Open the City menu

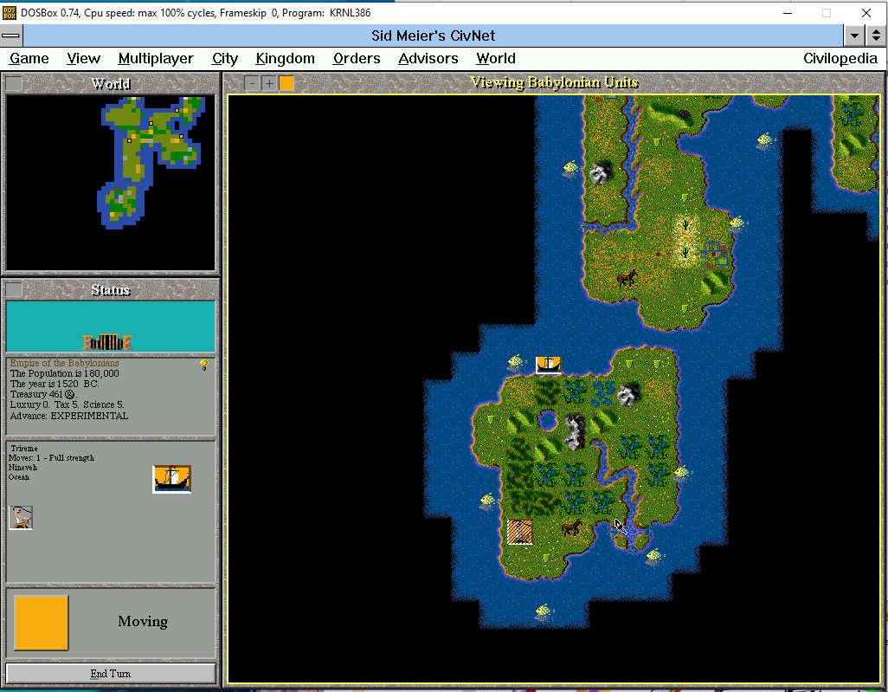(225, 58)
